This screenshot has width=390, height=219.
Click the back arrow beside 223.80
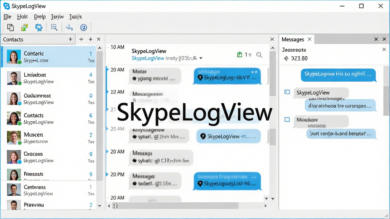pyautogui.click(x=286, y=58)
